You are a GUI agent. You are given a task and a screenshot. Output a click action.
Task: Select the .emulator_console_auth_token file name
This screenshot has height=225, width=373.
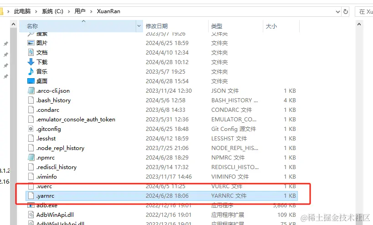pyautogui.click(x=76, y=120)
